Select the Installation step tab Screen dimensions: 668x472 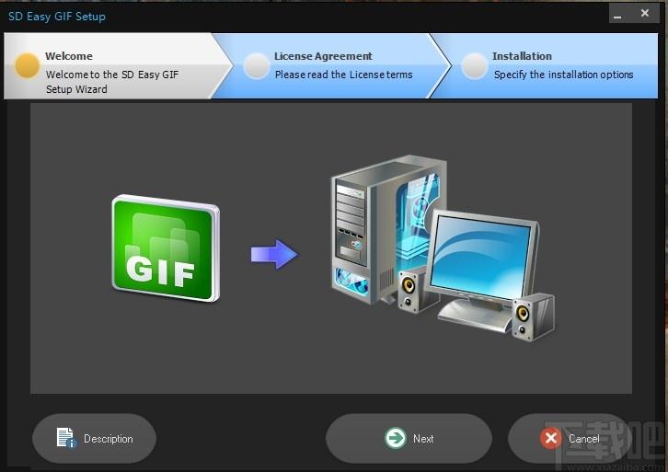(546, 66)
